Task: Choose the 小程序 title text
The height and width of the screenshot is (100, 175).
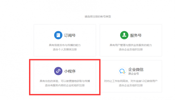Action: tap(70, 71)
